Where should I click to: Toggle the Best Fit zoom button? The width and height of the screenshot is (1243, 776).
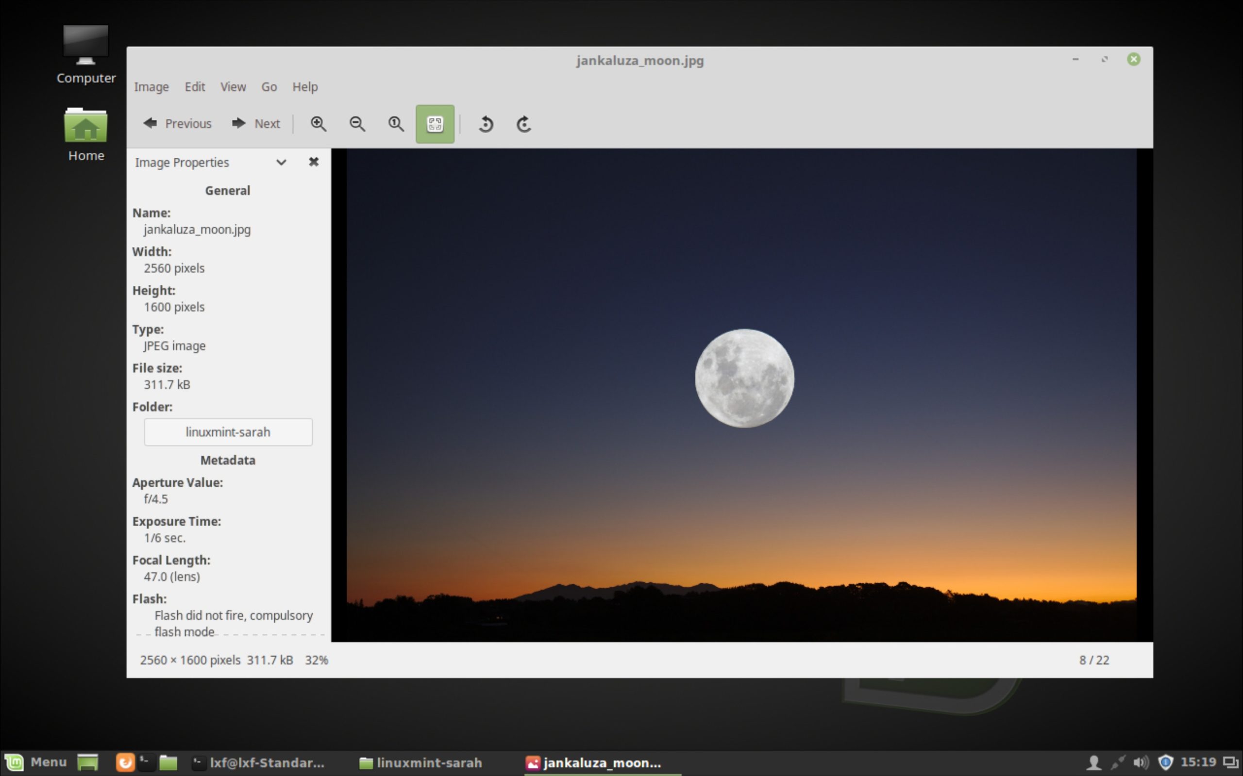pos(435,124)
